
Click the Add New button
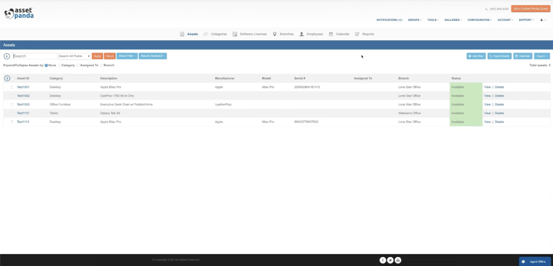pos(476,56)
